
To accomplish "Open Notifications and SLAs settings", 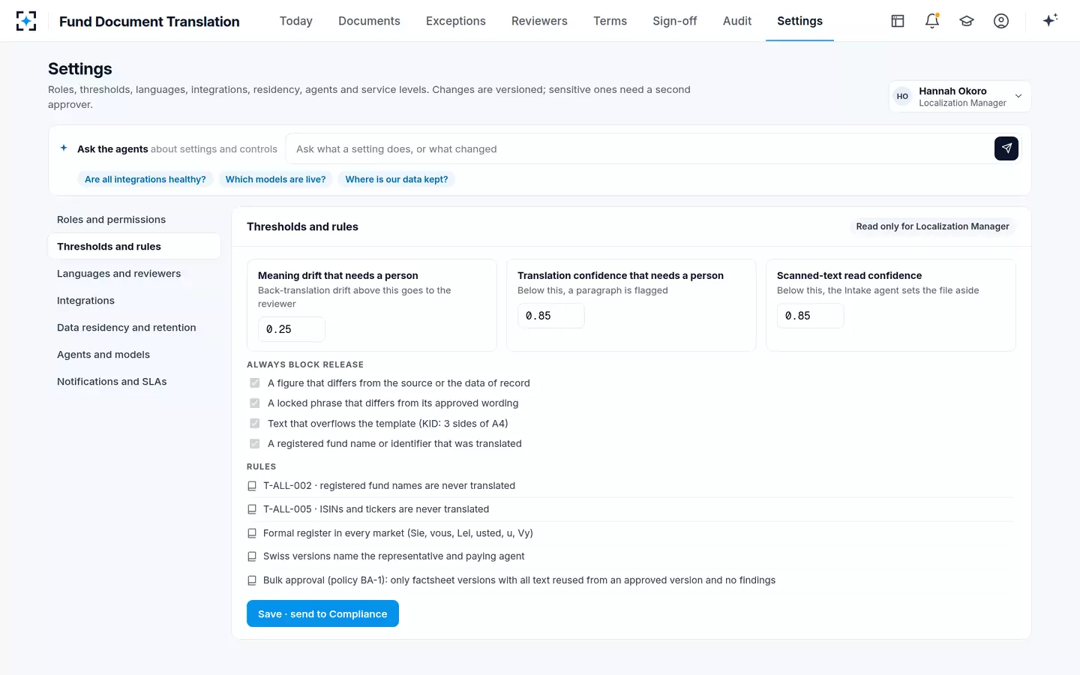I will coord(134,382).
